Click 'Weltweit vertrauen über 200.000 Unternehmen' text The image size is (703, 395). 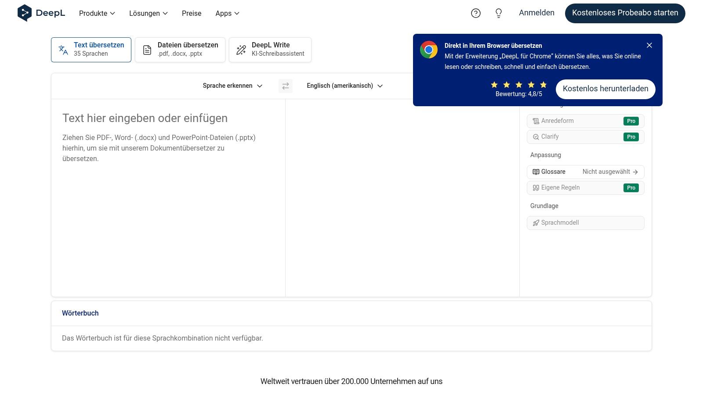tap(351, 382)
